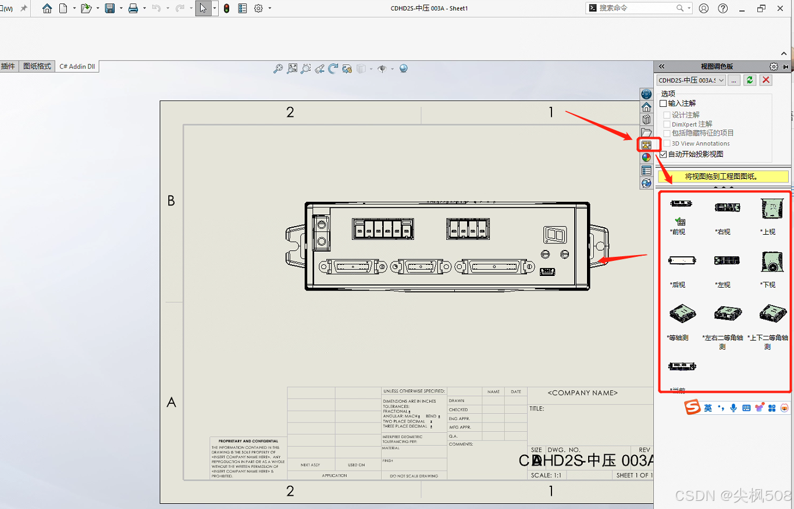Click the sphere icon in view toolbar
794x509 pixels.
pos(403,69)
